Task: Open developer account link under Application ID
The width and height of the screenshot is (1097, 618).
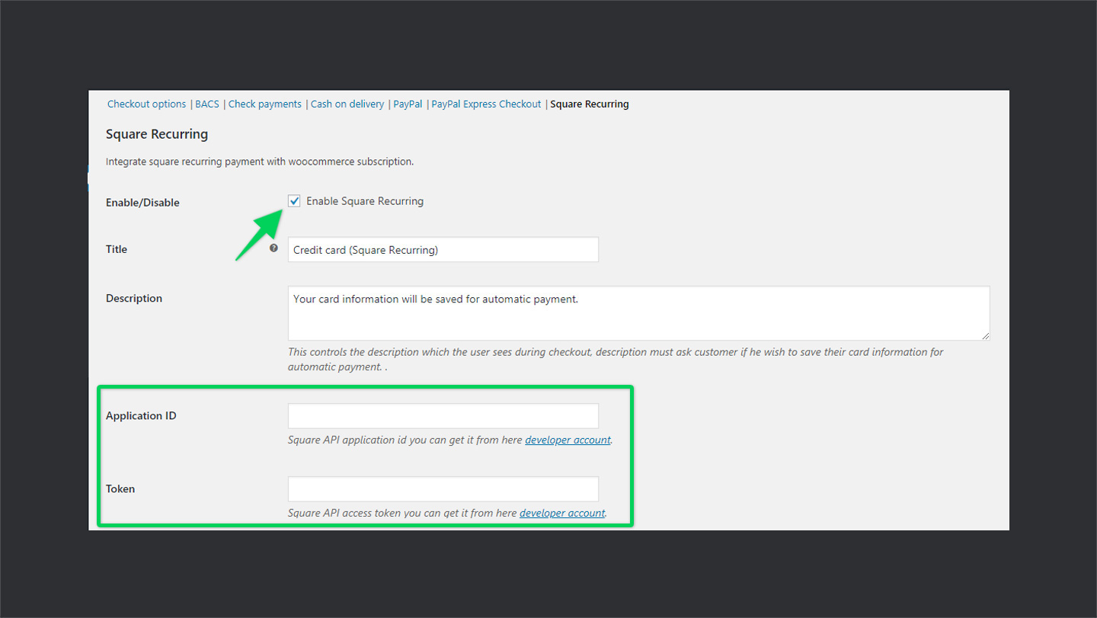Action: (568, 440)
